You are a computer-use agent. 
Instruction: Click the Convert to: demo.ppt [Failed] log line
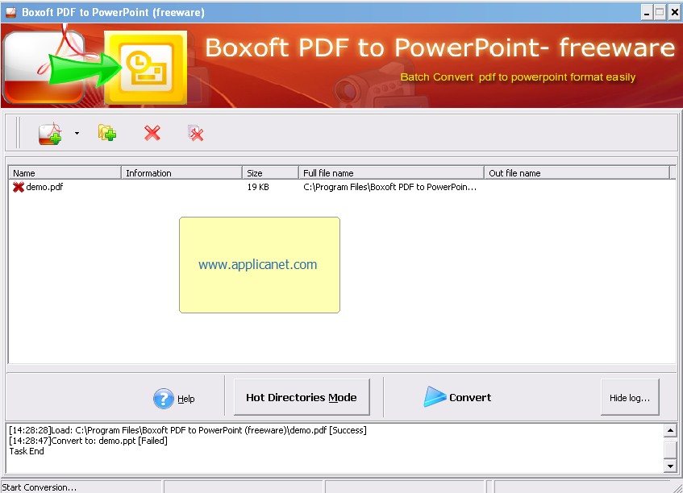[x=89, y=441]
